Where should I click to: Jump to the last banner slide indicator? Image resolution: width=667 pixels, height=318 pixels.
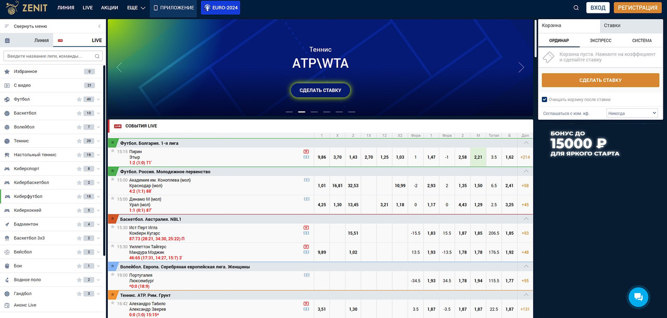coord(352,112)
